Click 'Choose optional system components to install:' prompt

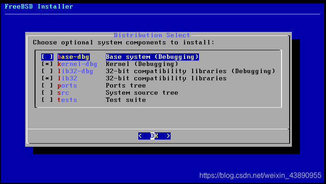(123, 43)
